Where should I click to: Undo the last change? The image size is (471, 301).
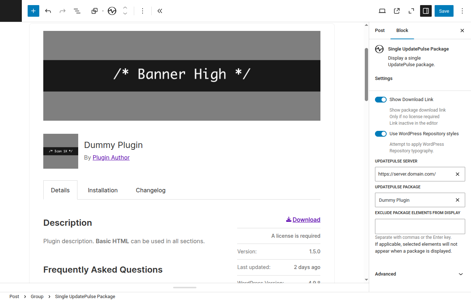(48, 11)
